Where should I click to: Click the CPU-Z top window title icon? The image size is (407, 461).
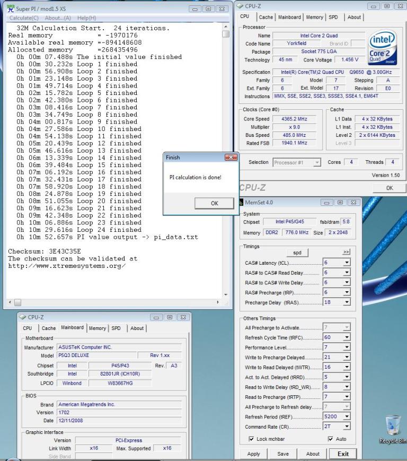click(x=240, y=6)
